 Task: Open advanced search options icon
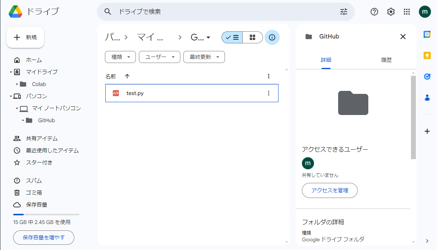tap(344, 12)
